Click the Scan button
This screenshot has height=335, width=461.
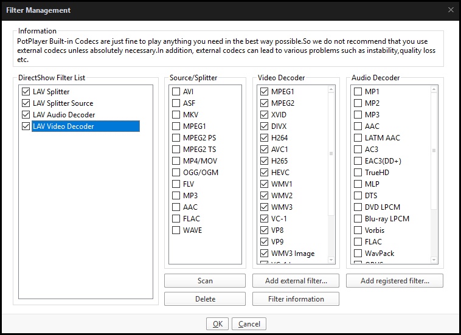(205, 281)
